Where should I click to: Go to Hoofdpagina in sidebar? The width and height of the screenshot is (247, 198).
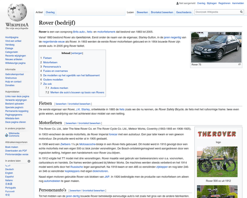pyautogui.click(x=11, y=37)
